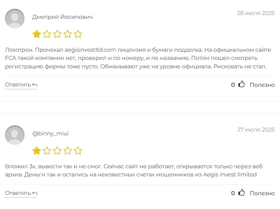Click third star in Дмитрий Йосипович's rating
280x209 pixels.
57,34
